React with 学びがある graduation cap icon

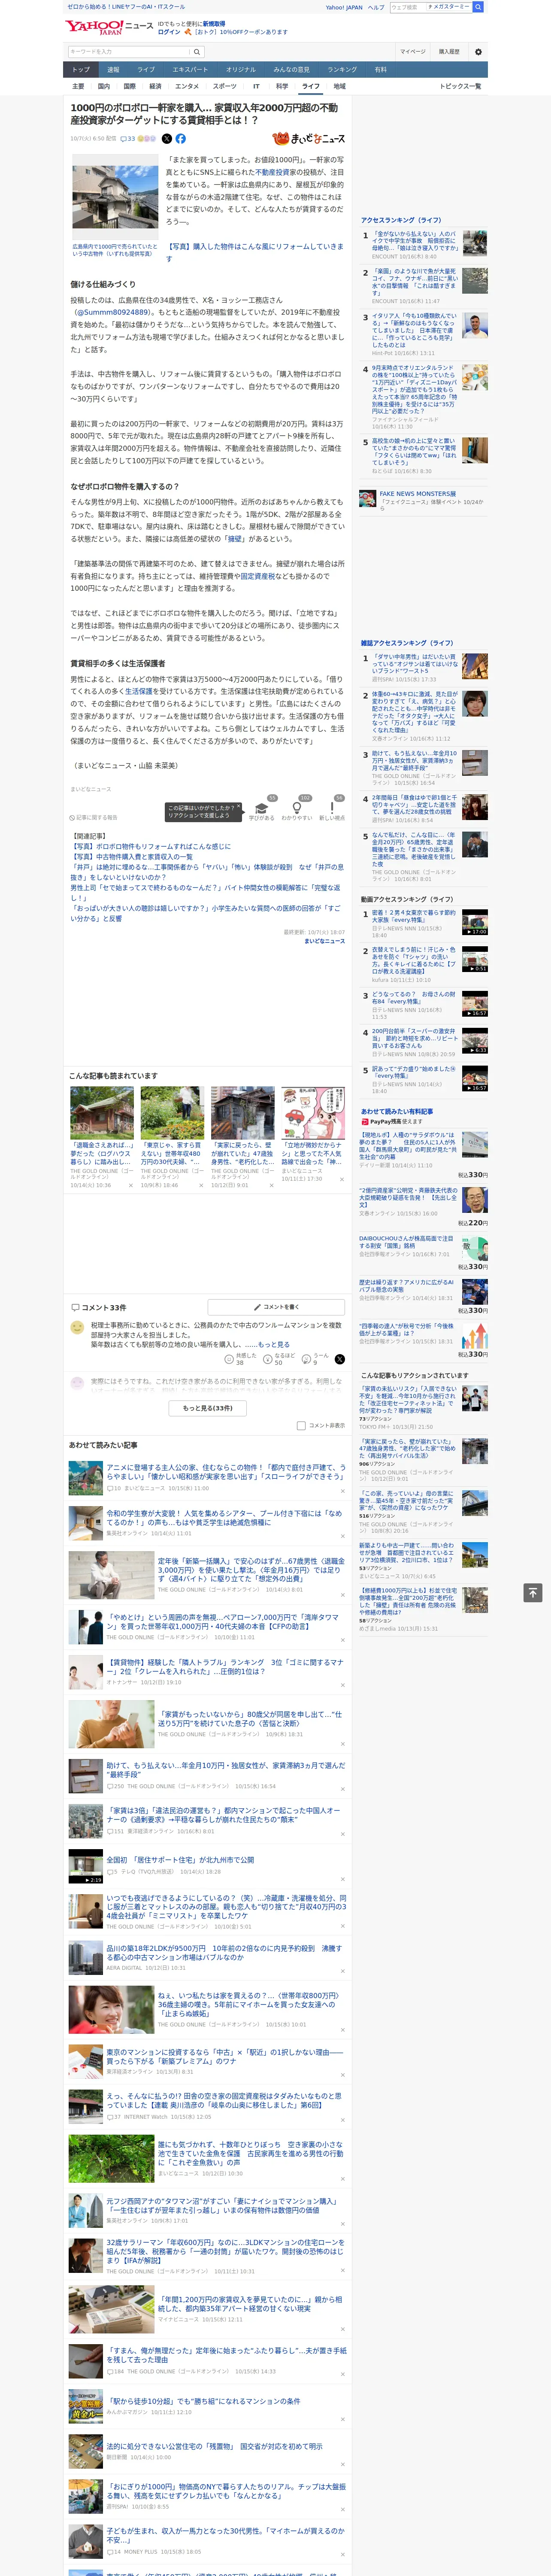pyautogui.click(x=262, y=808)
